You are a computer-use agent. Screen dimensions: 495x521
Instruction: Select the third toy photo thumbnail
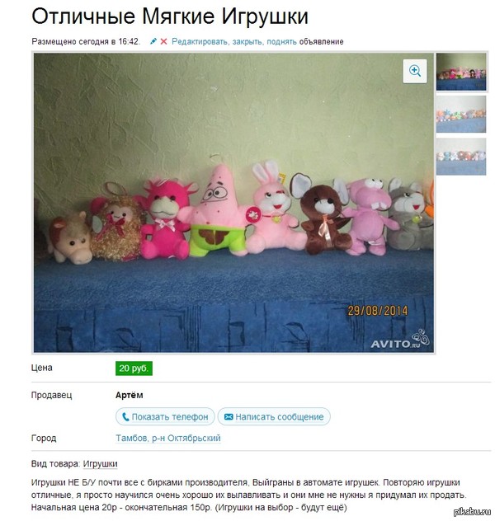(x=461, y=157)
